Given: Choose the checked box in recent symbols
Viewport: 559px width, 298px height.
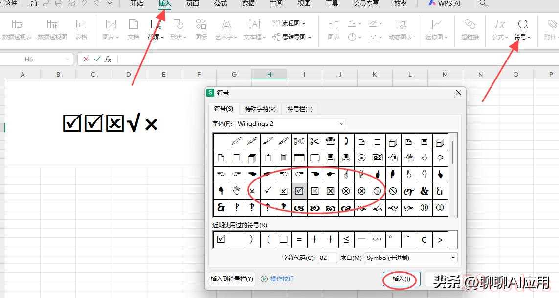Looking at the screenshot, I should [x=221, y=239].
